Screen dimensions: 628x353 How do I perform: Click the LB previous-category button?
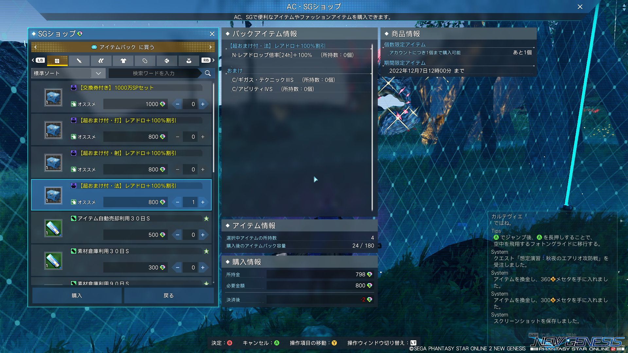[x=40, y=60]
